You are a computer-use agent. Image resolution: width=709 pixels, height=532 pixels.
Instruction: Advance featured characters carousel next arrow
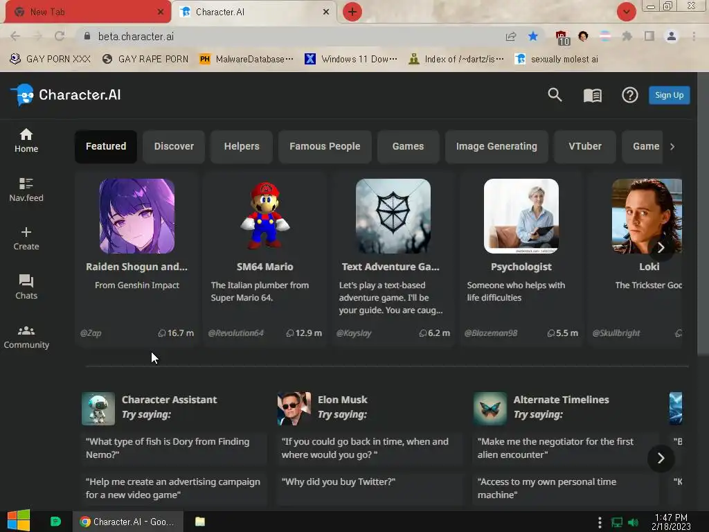(661, 247)
